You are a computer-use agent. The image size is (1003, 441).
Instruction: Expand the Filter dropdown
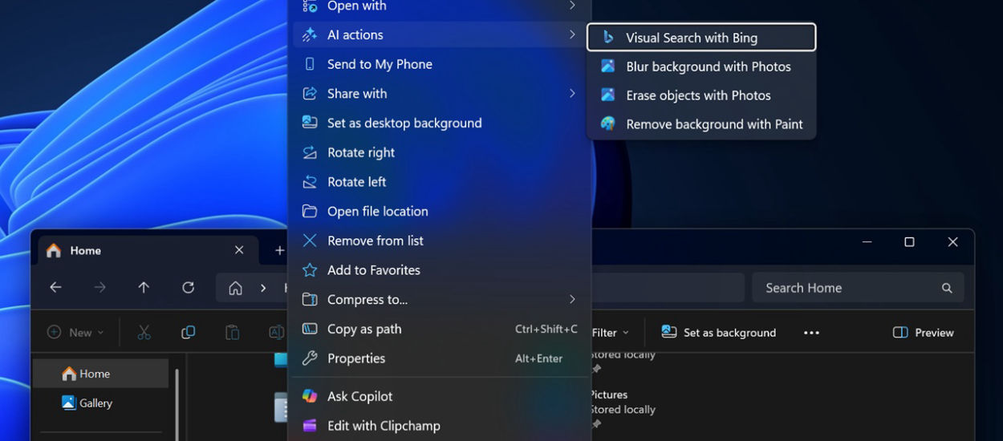point(610,333)
